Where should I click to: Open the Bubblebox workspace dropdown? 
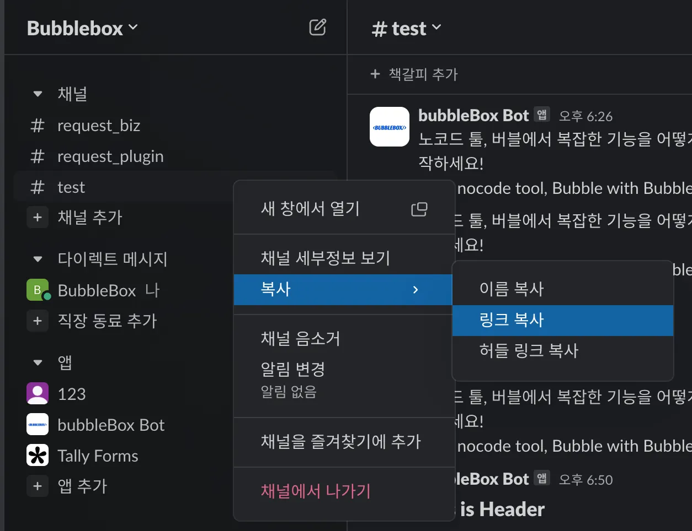[x=82, y=28]
